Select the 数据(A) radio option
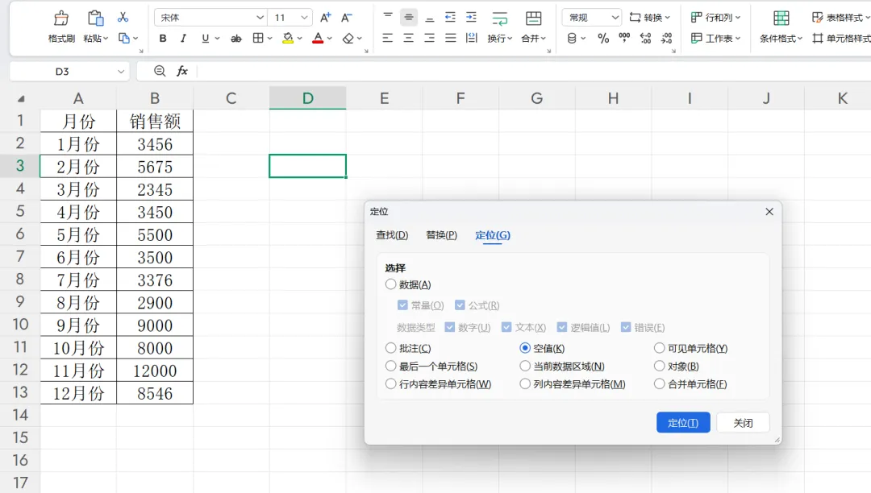Screen dimensions: 871x493 pos(390,284)
